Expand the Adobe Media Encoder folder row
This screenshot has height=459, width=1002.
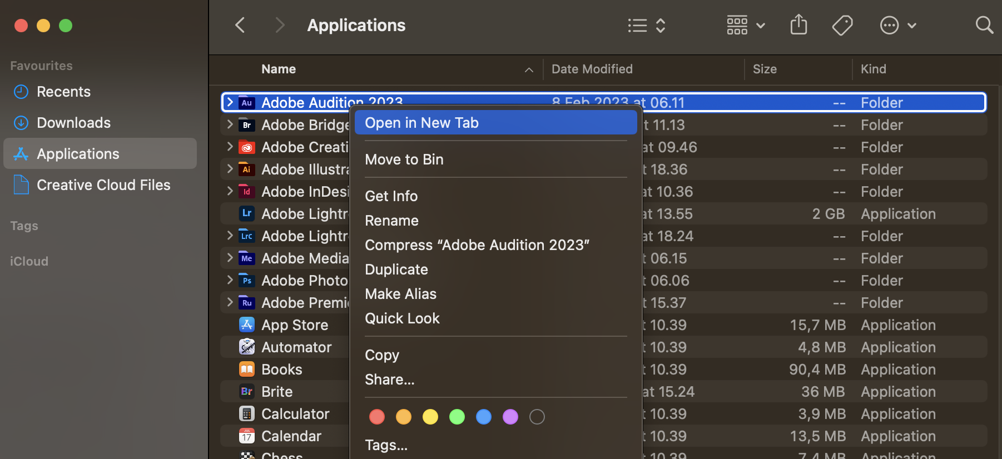pyautogui.click(x=230, y=258)
